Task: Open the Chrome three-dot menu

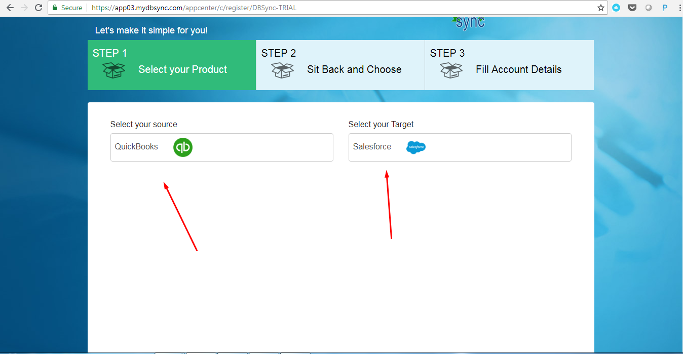Action: coord(678,8)
